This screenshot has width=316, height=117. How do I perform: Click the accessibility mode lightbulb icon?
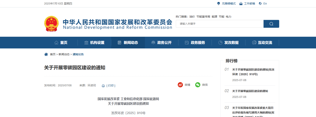point(219,4)
